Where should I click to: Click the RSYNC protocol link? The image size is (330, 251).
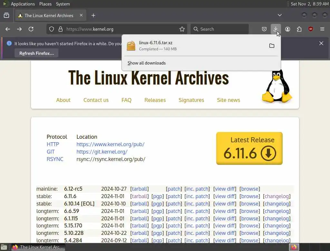55,159
